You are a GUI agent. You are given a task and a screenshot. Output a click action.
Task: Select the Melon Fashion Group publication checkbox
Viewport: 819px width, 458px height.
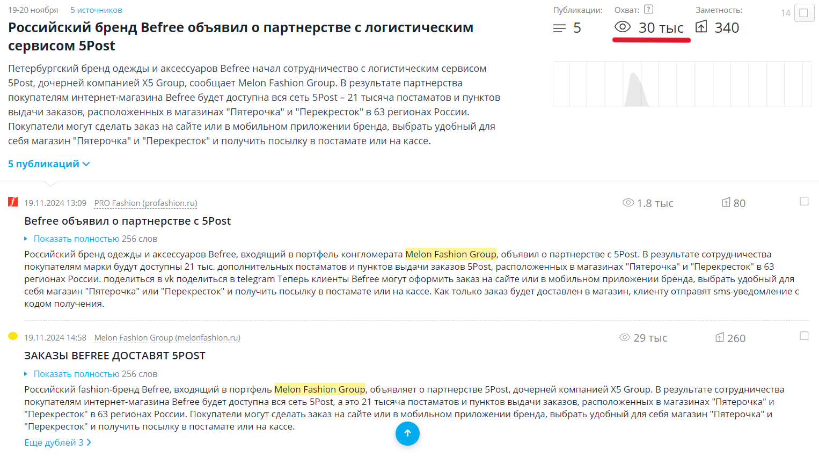pos(804,336)
